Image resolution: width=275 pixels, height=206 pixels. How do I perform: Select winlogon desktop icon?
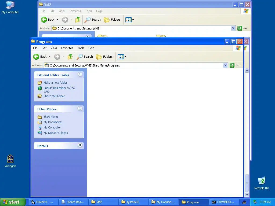click(x=10, y=161)
